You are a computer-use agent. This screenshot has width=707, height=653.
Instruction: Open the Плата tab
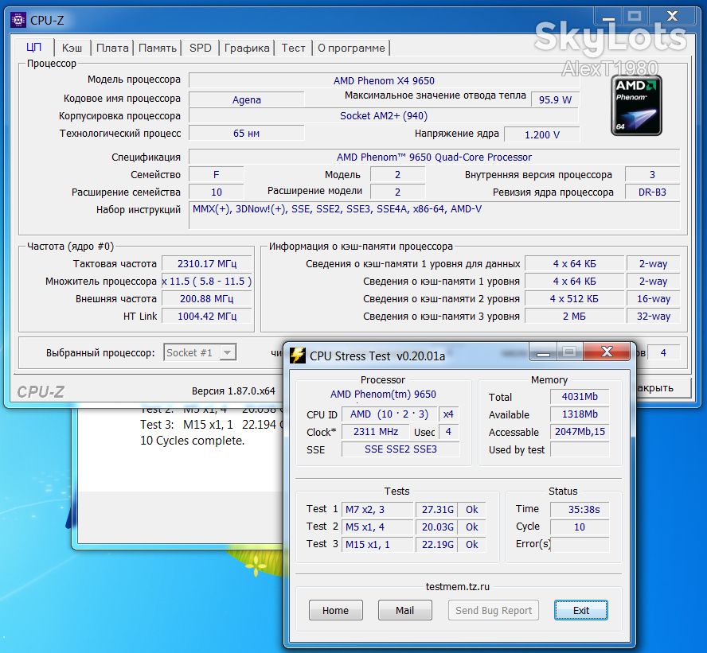(x=112, y=48)
